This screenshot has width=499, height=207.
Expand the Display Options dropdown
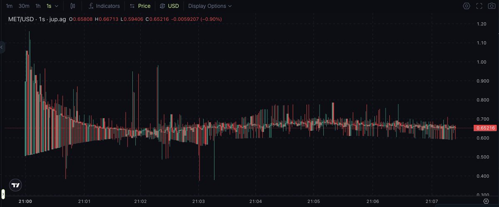(x=210, y=6)
